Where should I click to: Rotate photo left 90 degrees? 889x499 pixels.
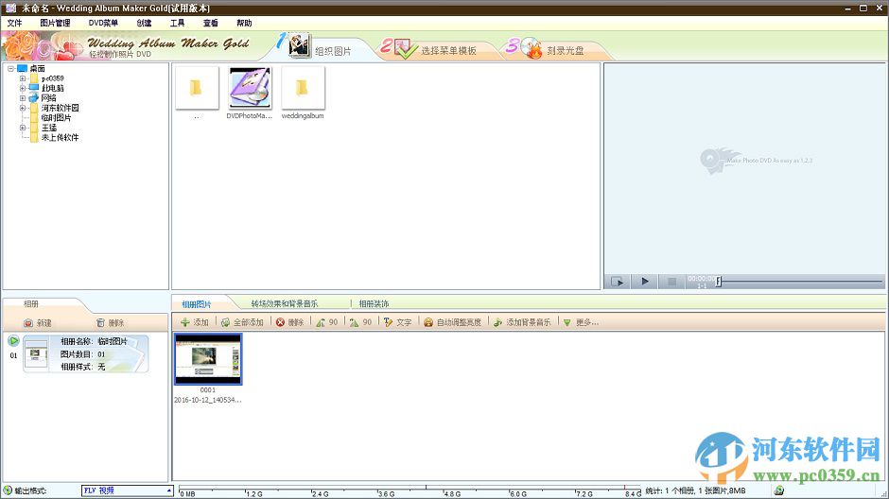point(326,322)
